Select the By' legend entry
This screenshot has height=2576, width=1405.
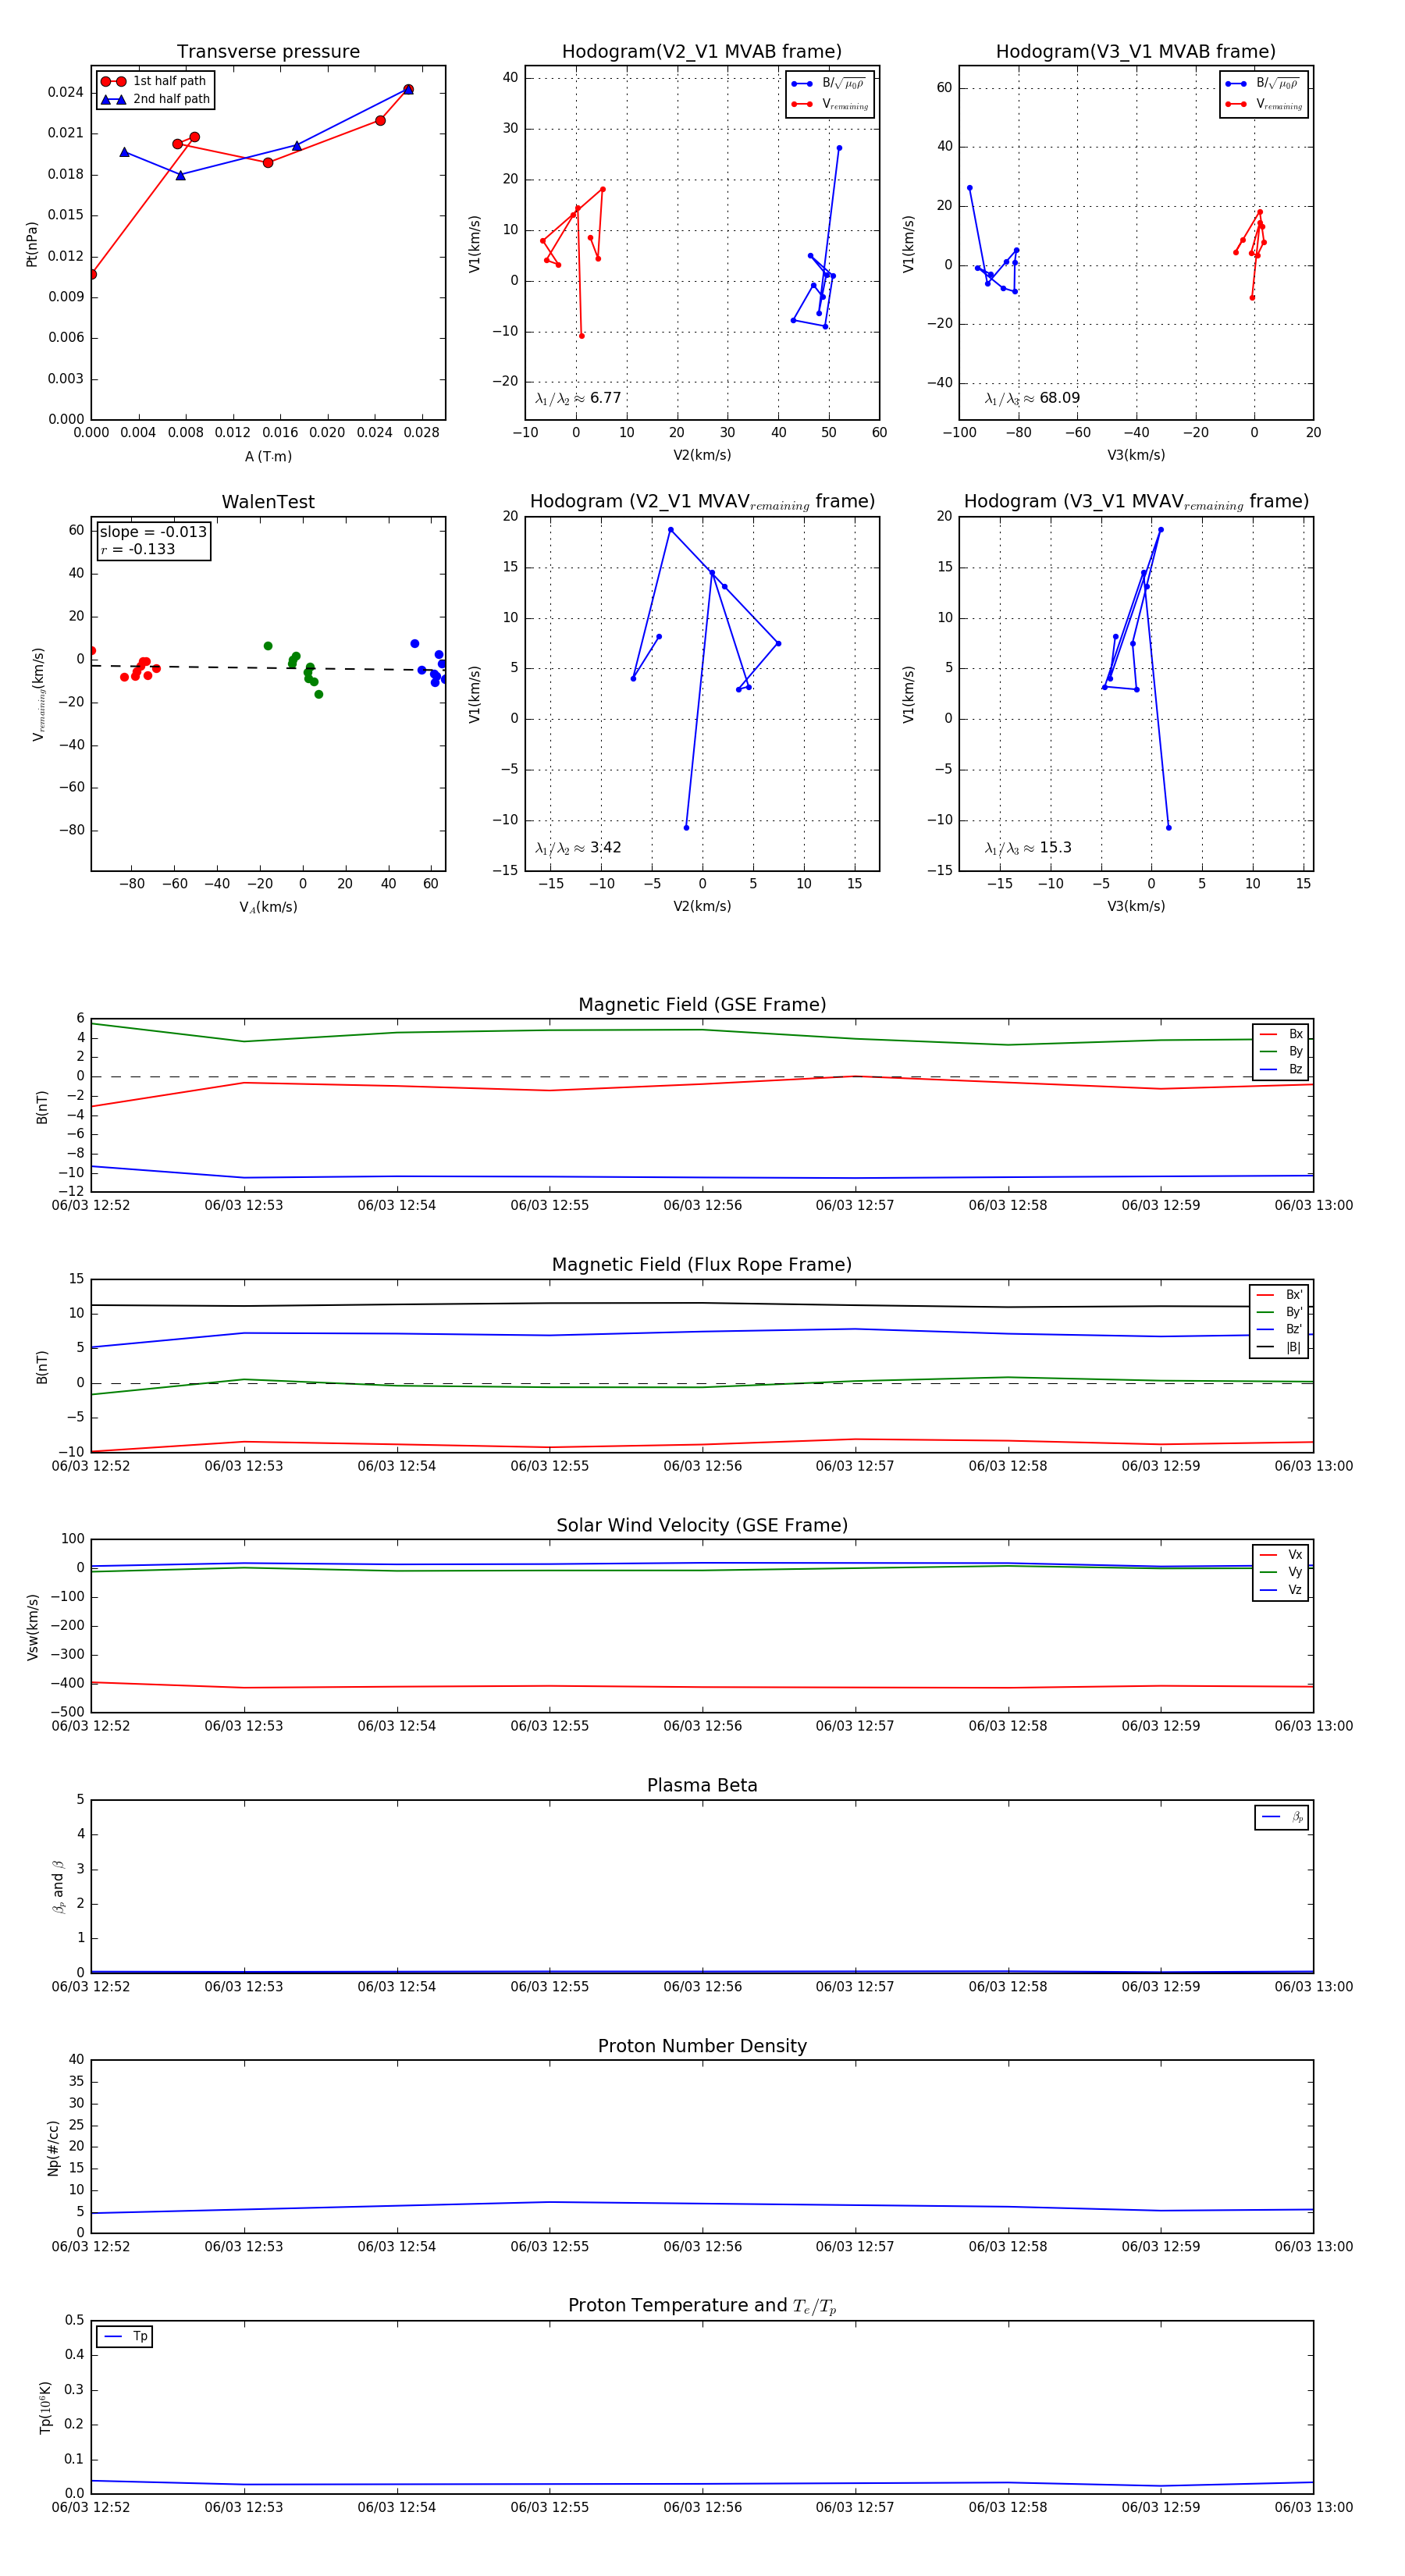point(1279,1312)
